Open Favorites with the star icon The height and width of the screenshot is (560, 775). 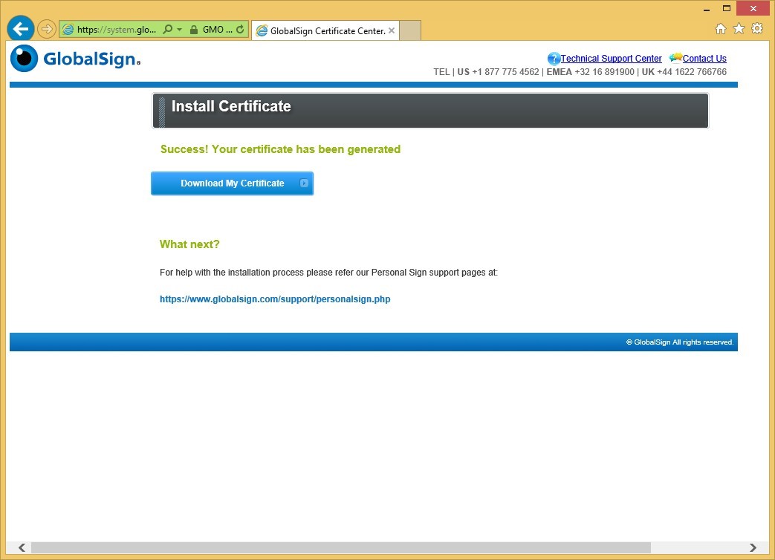coord(739,29)
